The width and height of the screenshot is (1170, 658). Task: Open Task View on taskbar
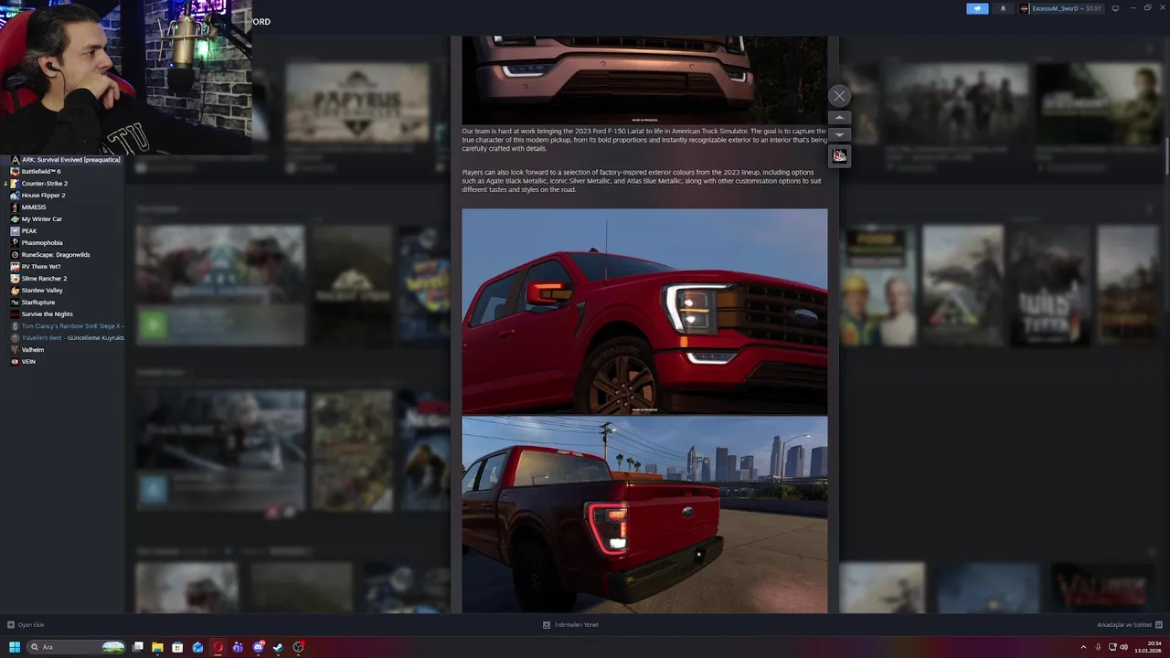click(x=138, y=647)
